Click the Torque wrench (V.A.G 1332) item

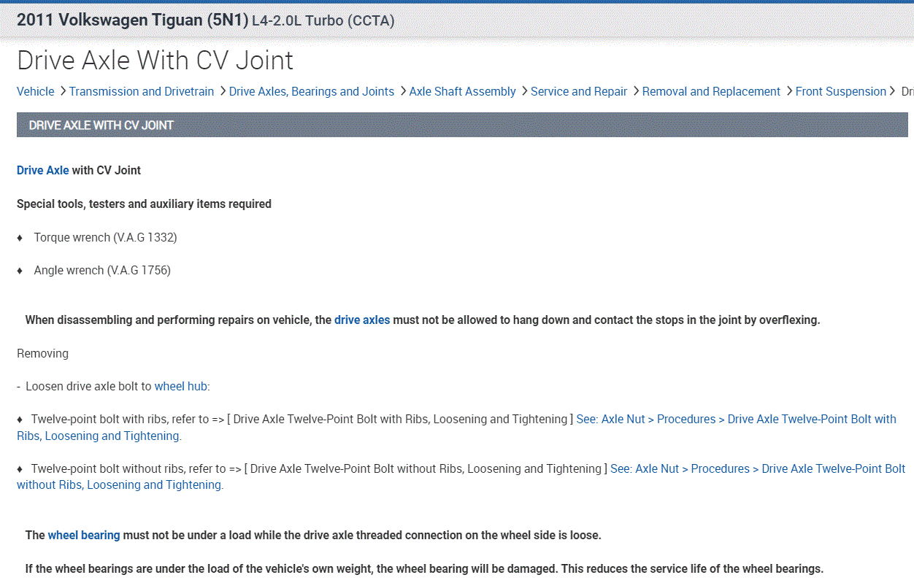coord(105,237)
